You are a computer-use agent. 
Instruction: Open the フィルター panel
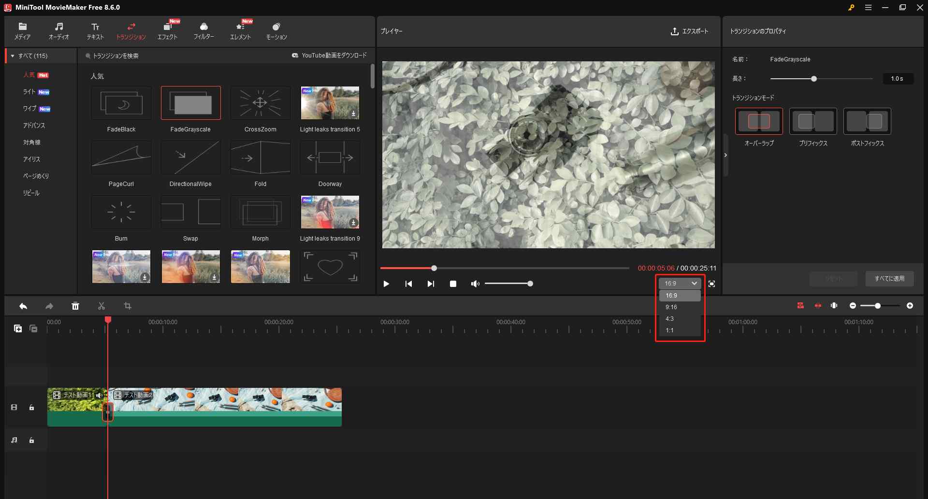[x=203, y=30]
